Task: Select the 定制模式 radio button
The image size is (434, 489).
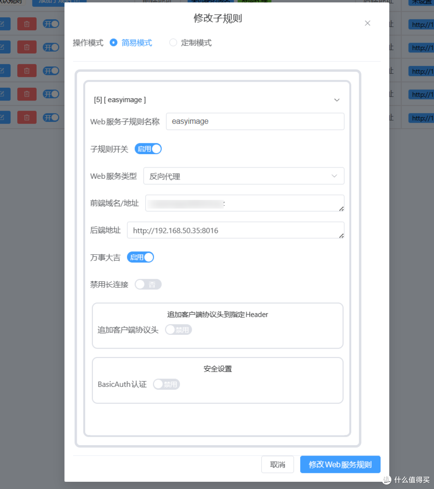Action: tap(173, 43)
